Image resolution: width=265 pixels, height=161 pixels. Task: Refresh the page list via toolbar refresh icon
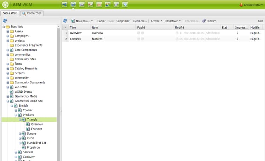[65, 21]
